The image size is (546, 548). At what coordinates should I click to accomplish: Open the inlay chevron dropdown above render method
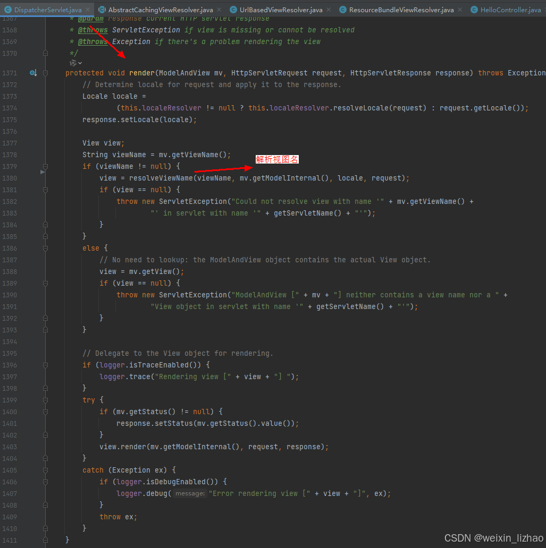(80, 63)
